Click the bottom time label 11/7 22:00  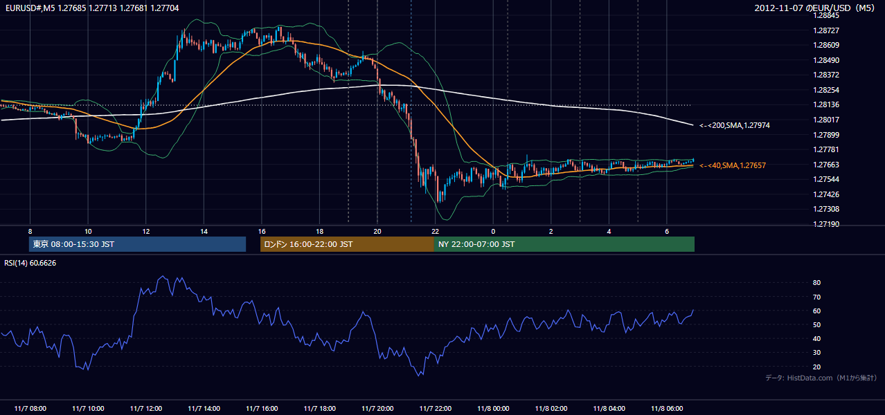[436, 409]
